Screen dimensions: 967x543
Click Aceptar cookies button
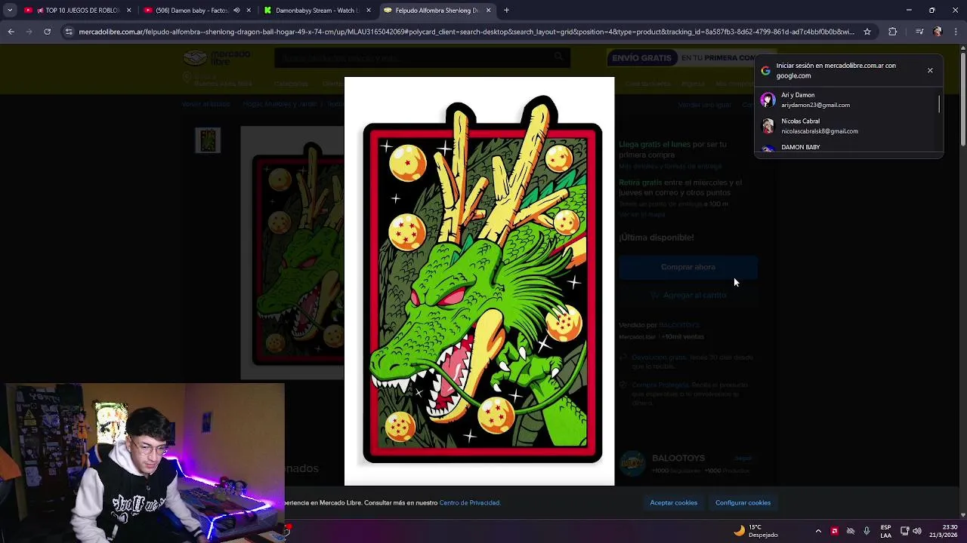click(673, 502)
